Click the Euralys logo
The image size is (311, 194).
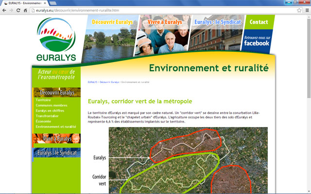56,39
